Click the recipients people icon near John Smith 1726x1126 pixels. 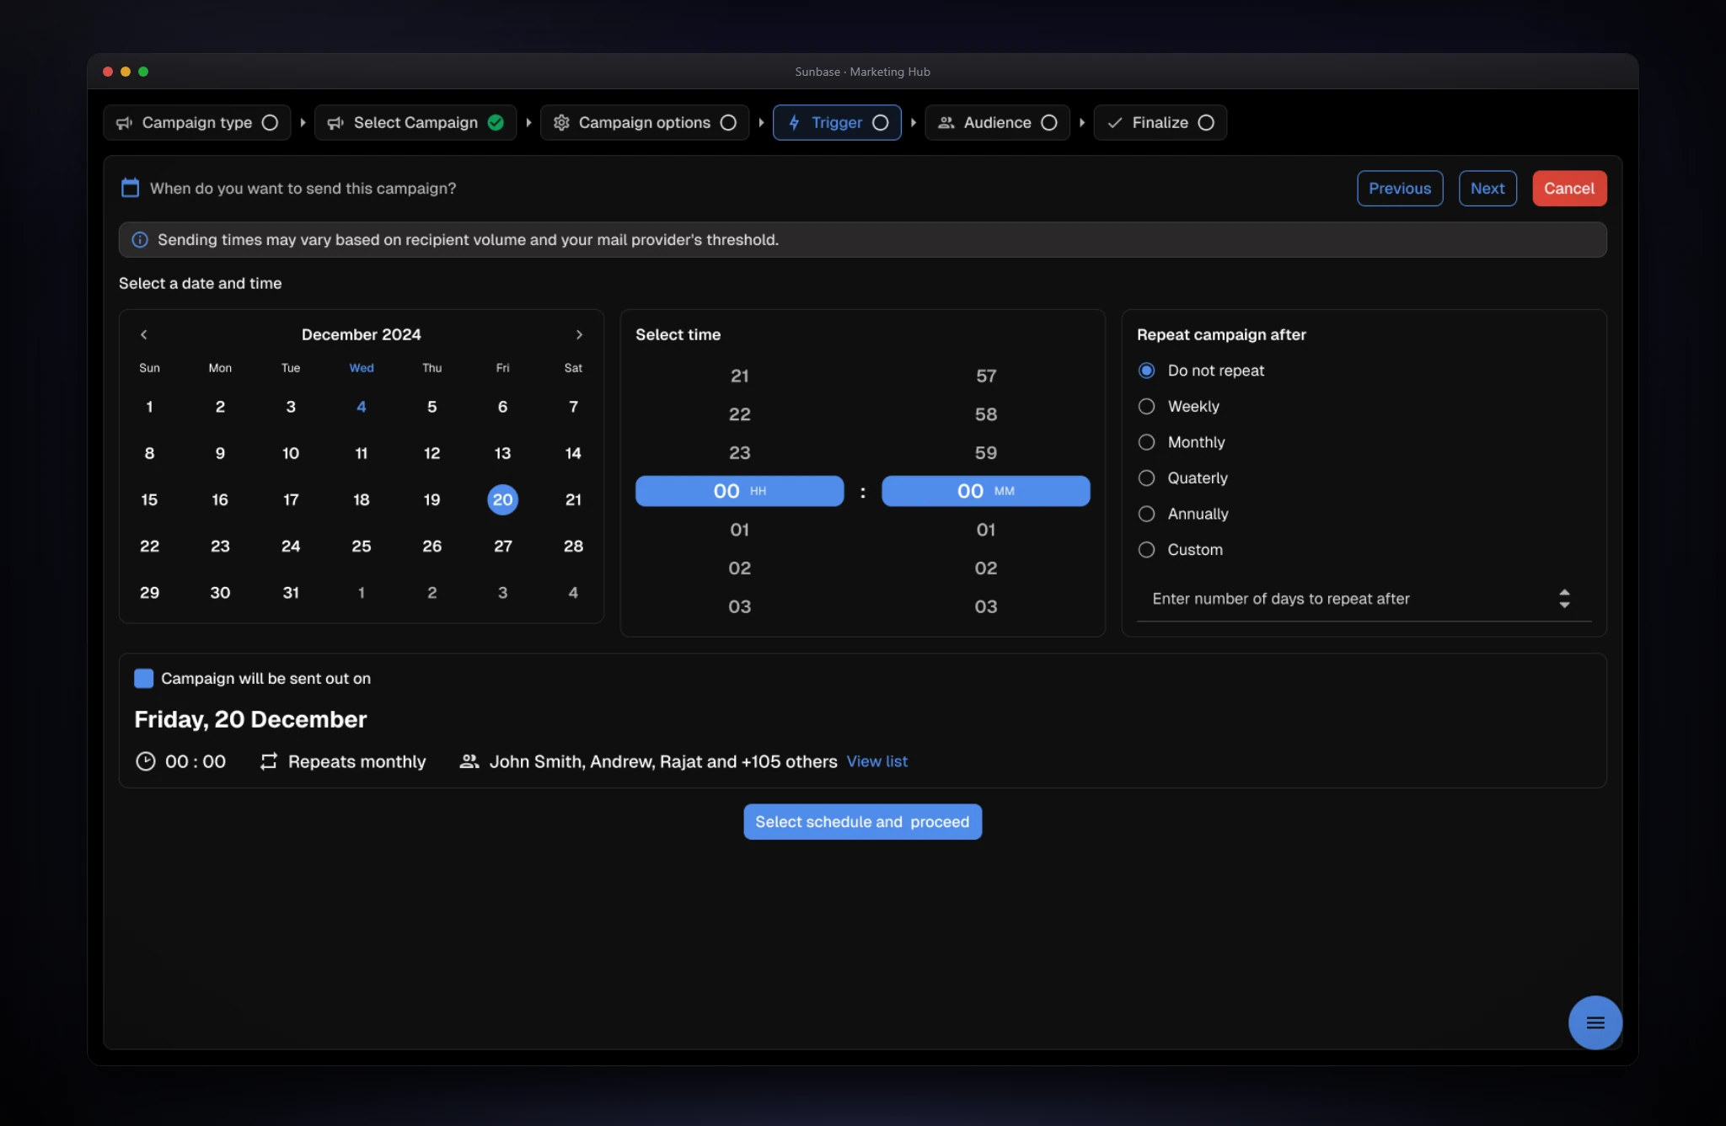pos(469,761)
